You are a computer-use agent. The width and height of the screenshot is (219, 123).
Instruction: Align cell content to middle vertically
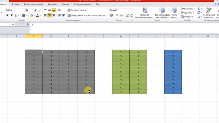(x=49, y=10)
